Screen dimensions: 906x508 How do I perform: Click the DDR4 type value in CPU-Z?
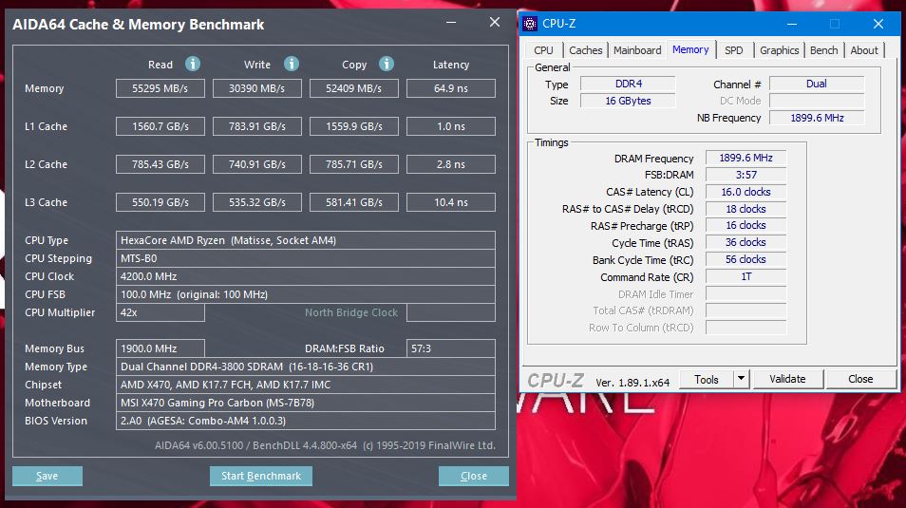(628, 84)
